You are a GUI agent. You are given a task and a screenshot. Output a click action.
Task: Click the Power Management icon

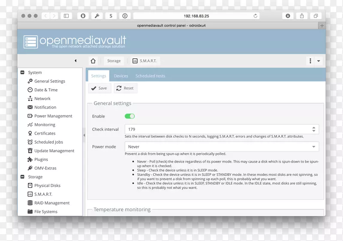click(x=30, y=116)
